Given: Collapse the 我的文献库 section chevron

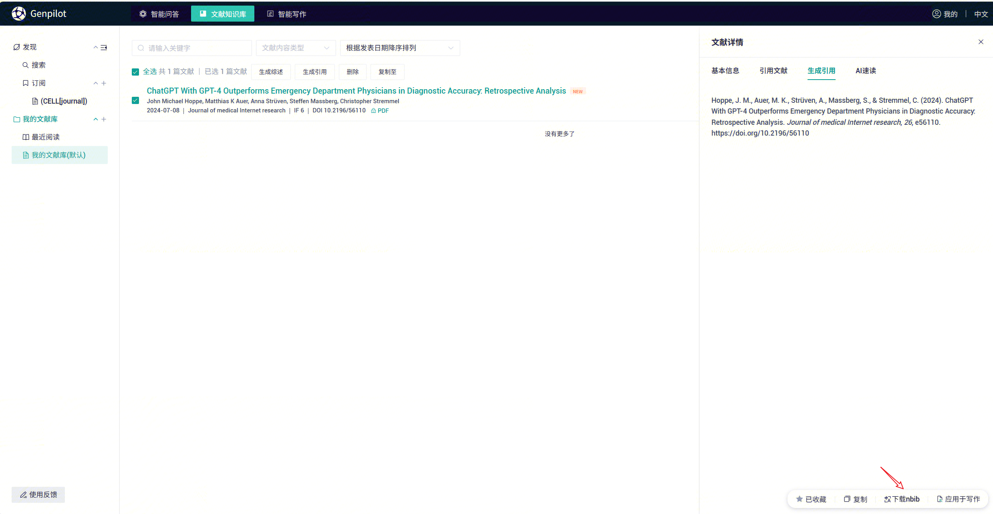Looking at the screenshot, I should coord(95,119).
